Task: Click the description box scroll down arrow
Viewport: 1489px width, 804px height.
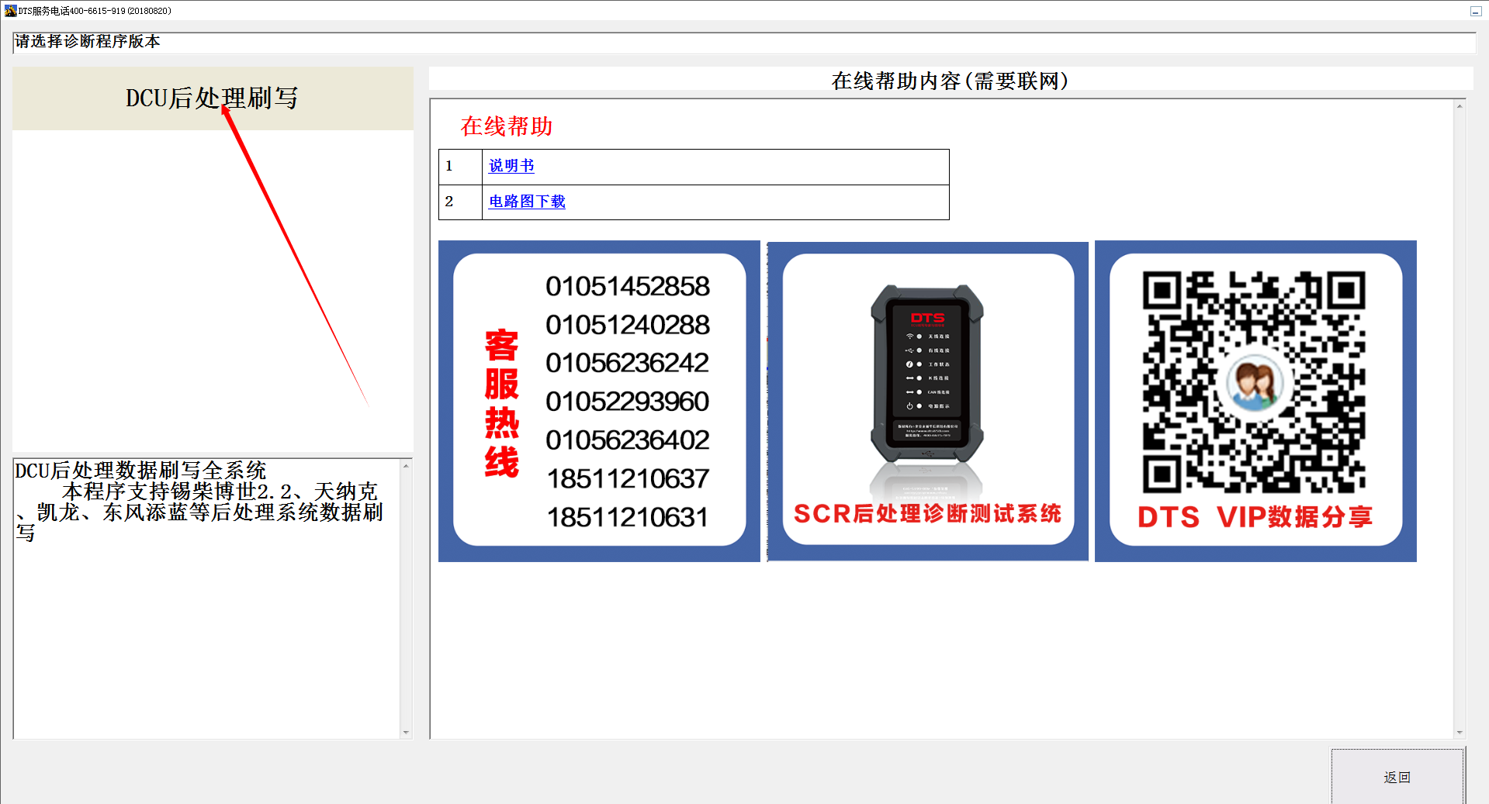Action: 406,732
